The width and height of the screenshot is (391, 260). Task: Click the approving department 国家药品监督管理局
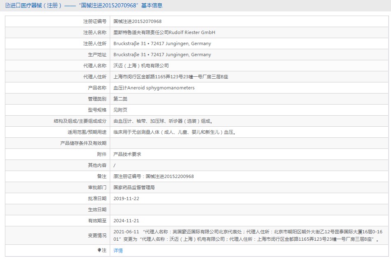tap(134, 187)
